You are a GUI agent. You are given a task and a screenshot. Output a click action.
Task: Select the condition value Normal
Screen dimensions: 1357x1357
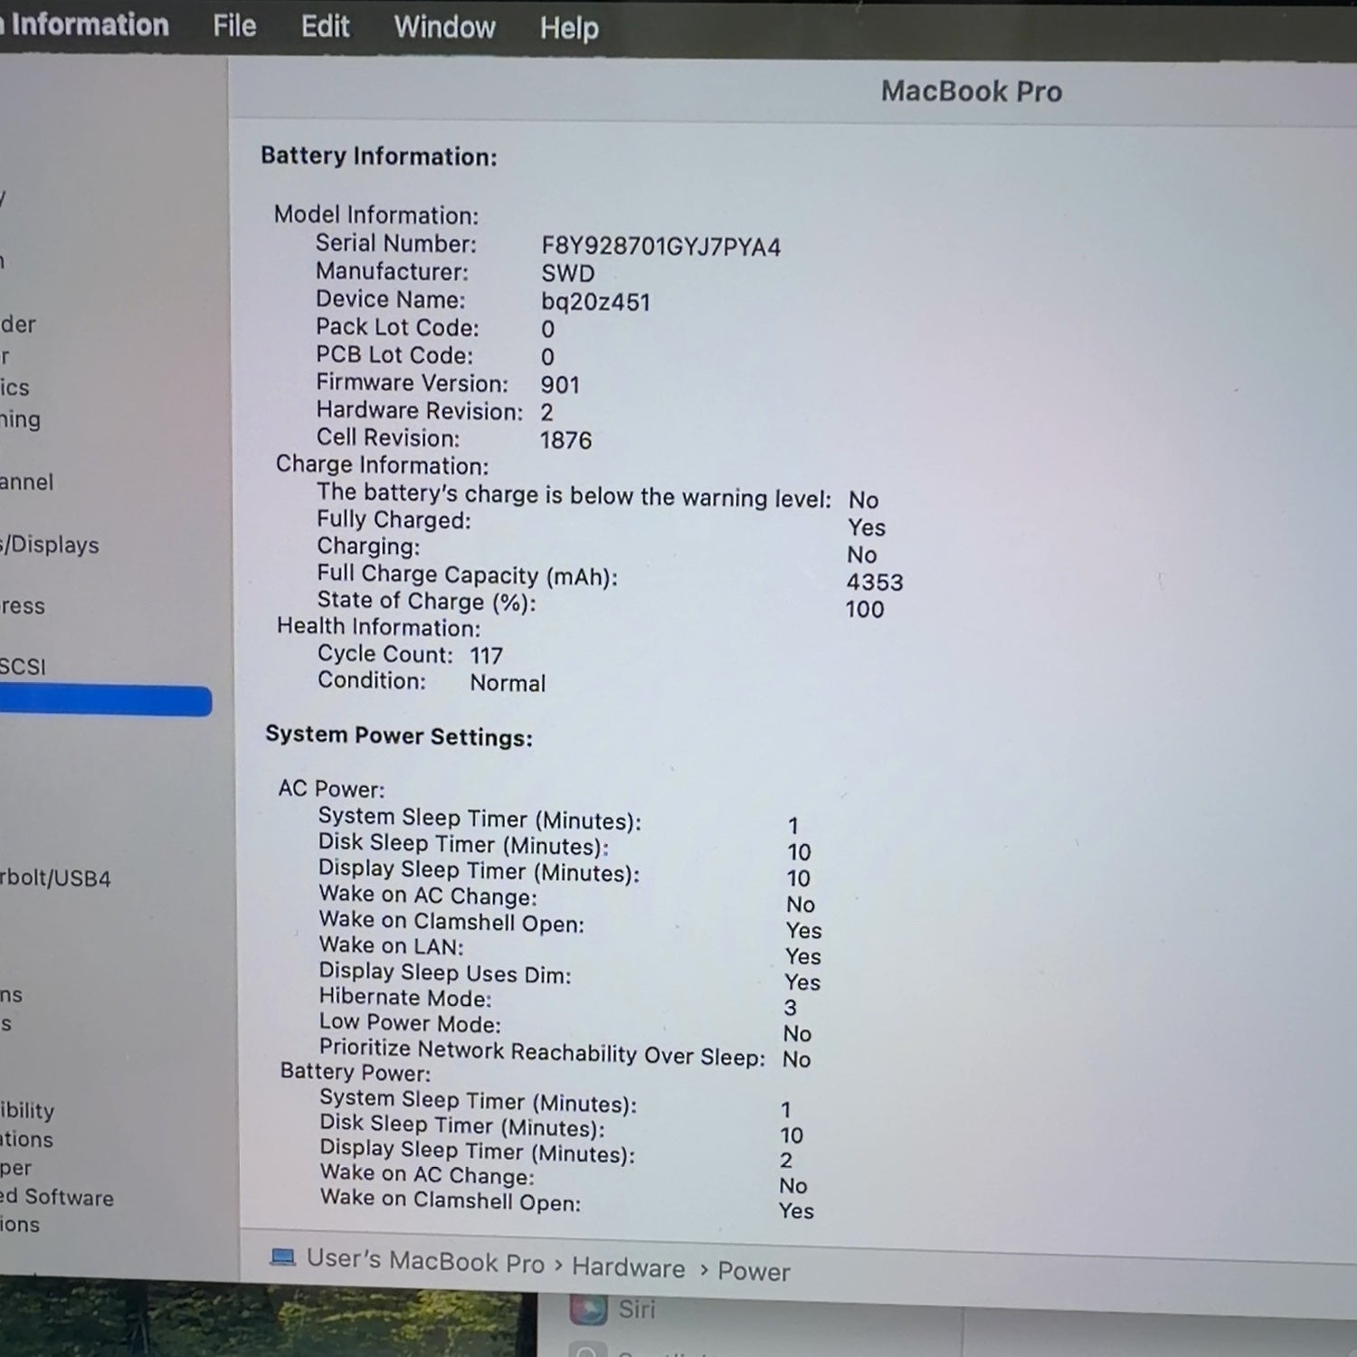coord(508,683)
